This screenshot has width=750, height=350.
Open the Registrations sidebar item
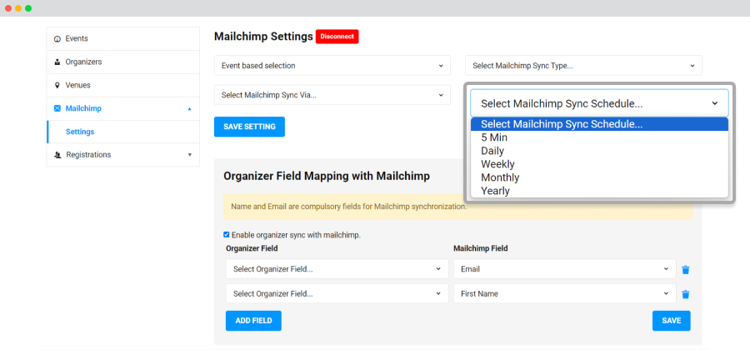coord(123,155)
